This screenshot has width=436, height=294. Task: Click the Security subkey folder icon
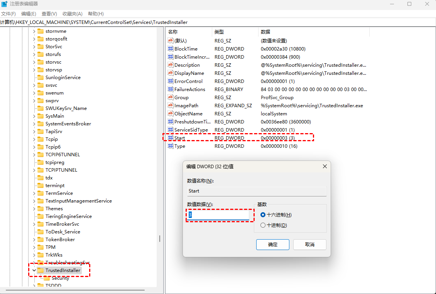pyautogui.click(x=47, y=278)
